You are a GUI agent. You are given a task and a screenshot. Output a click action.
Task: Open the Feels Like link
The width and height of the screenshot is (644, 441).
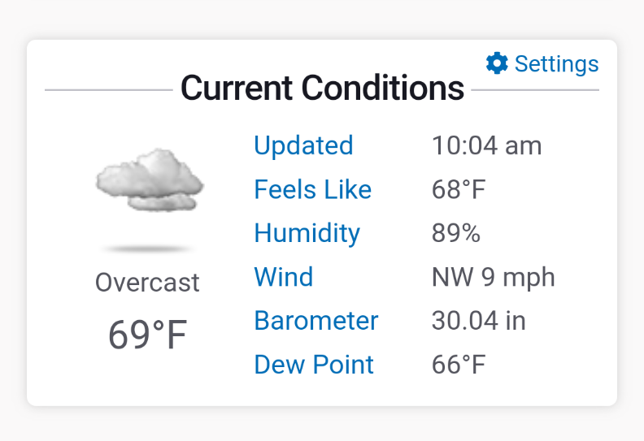pos(312,189)
